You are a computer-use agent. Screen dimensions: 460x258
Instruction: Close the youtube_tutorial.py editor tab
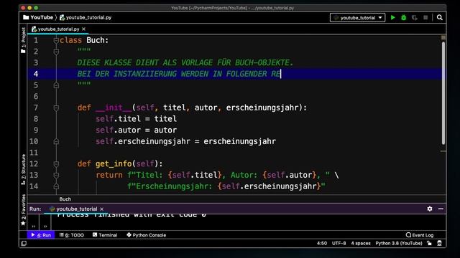(83, 29)
